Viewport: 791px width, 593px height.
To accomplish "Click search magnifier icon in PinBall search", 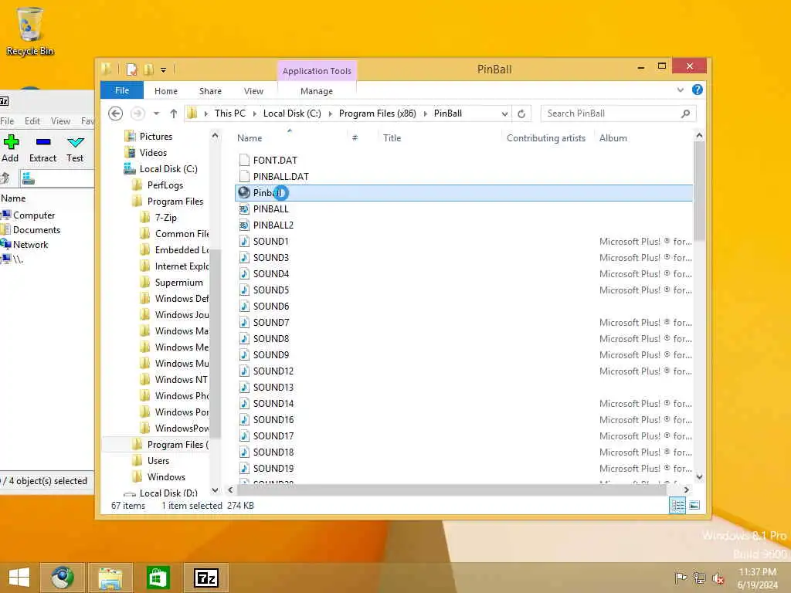I will click(x=685, y=114).
